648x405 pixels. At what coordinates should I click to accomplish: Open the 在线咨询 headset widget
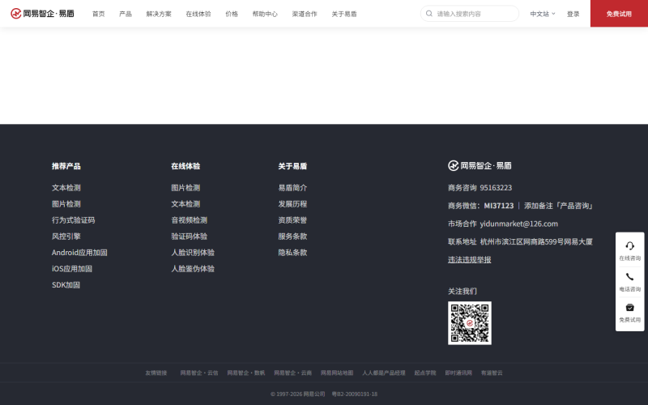pos(629,251)
